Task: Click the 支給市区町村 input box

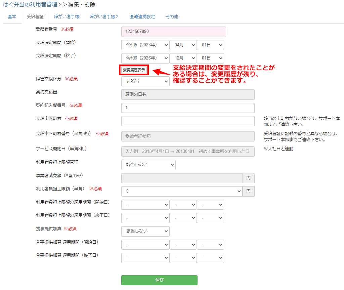Action: (x=187, y=121)
